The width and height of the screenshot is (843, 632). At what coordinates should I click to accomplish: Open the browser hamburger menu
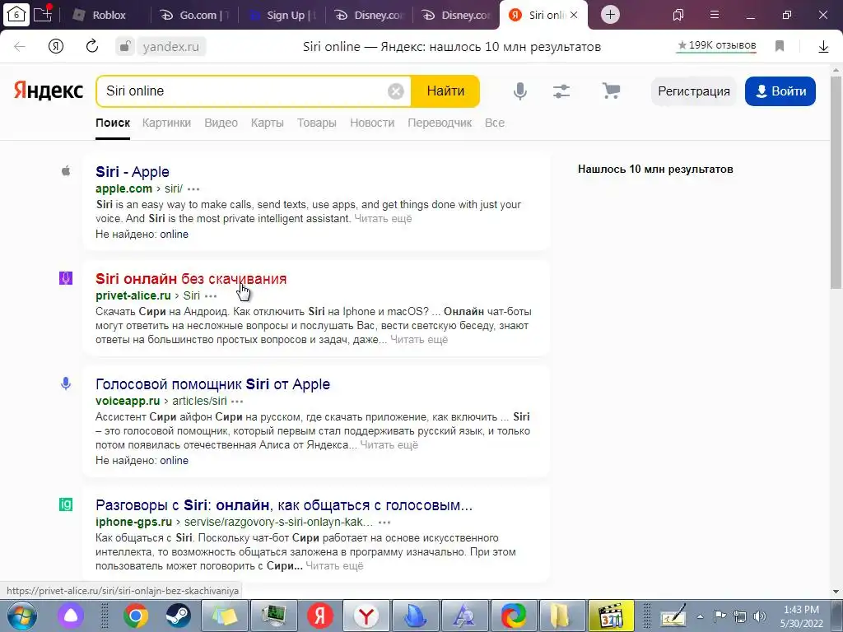(715, 15)
